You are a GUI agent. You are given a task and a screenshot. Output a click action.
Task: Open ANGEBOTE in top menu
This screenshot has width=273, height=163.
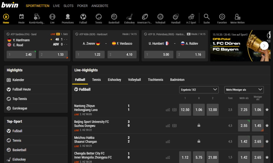click(x=100, y=6)
